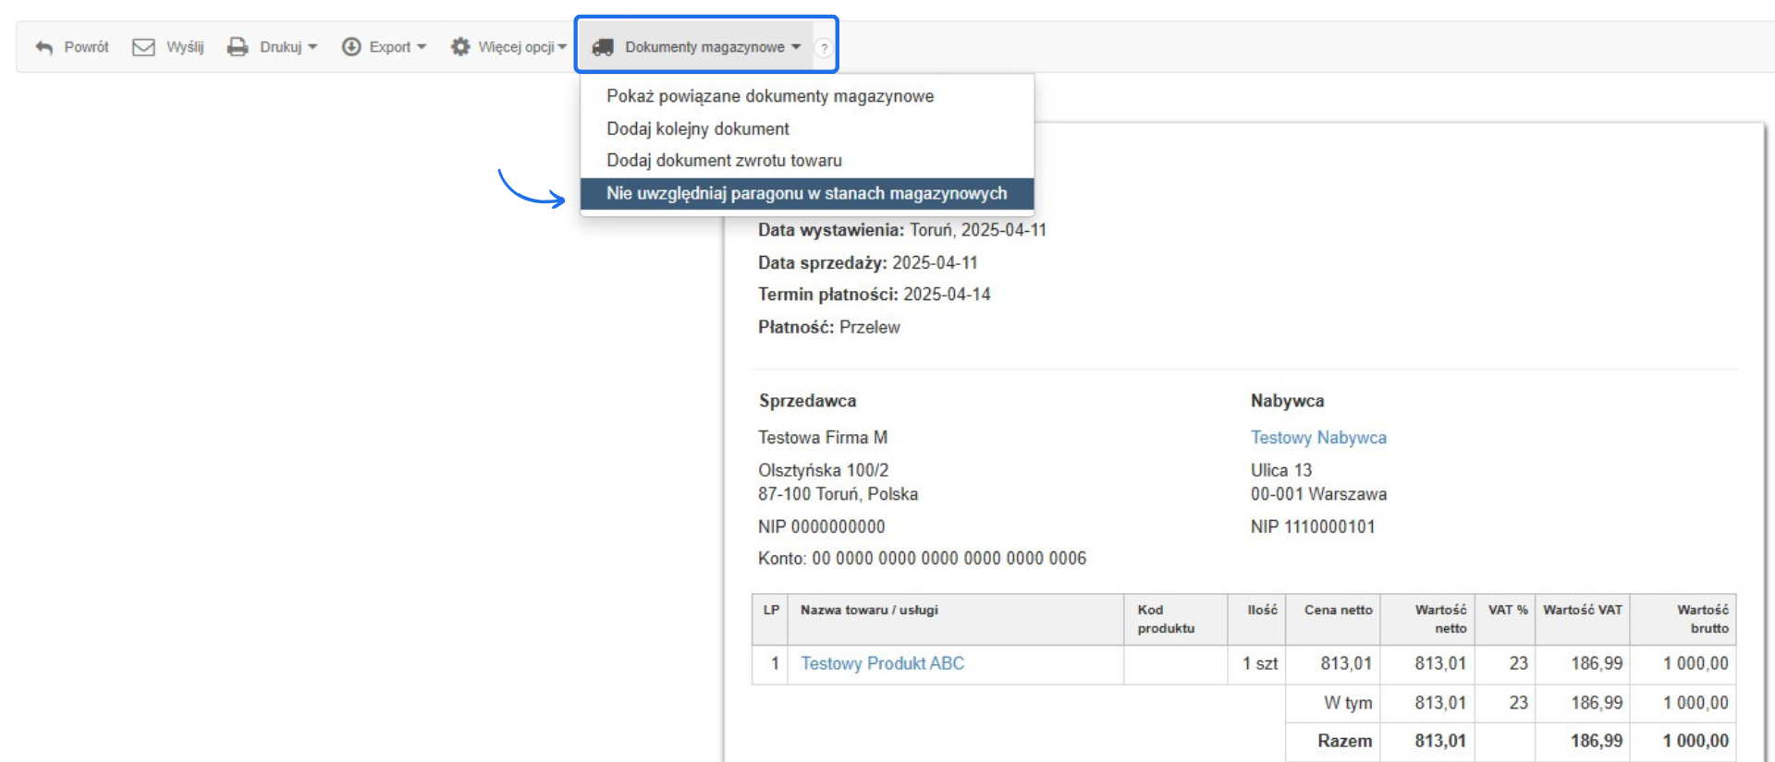Expand the Drukuj dropdown arrow
The width and height of the screenshot is (1775, 762).
pos(312,47)
